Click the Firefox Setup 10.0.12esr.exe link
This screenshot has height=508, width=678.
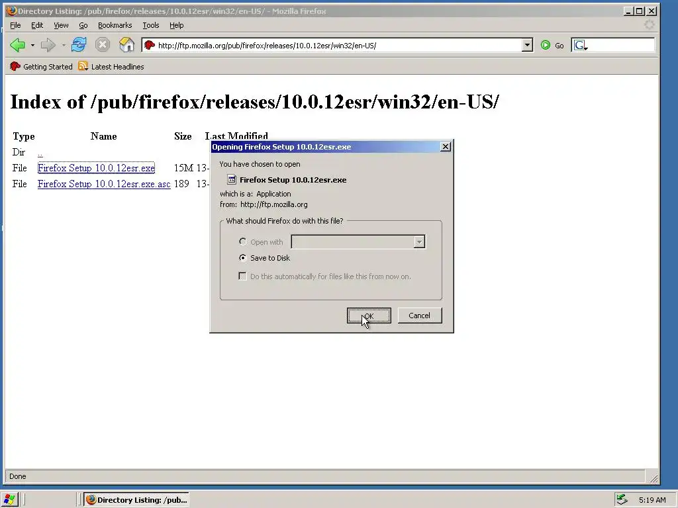tap(96, 168)
